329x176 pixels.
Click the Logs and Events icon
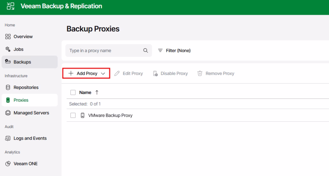(x=8, y=138)
